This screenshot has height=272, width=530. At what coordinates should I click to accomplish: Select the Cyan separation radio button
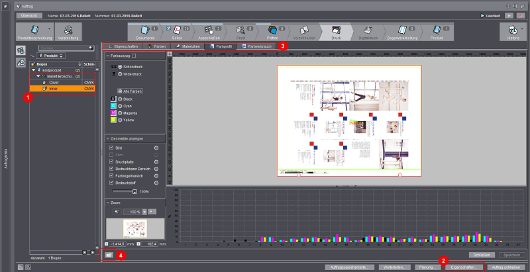(121, 106)
